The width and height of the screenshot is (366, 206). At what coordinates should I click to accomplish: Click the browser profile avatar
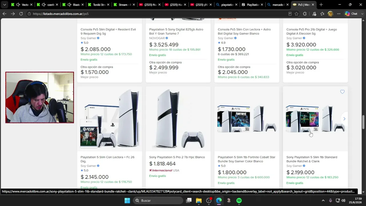[x=331, y=14]
